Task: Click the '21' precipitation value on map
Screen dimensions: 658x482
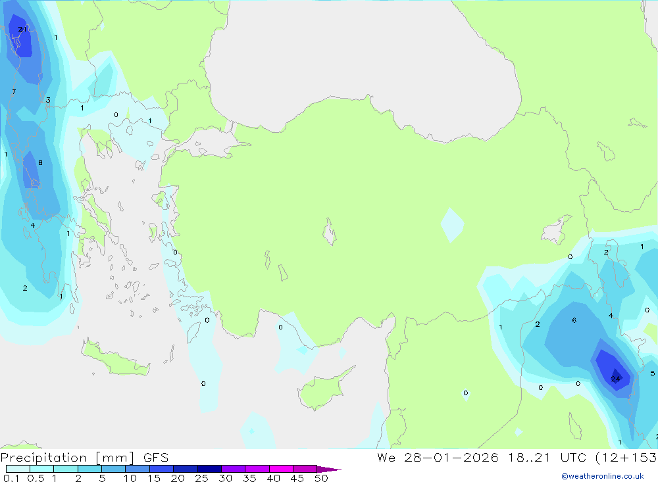Action: coord(22,29)
